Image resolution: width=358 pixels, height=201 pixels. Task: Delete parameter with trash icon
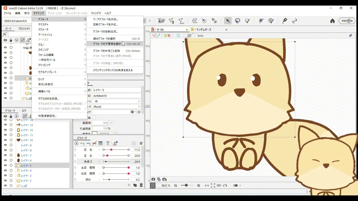pyautogui.click(x=141, y=185)
